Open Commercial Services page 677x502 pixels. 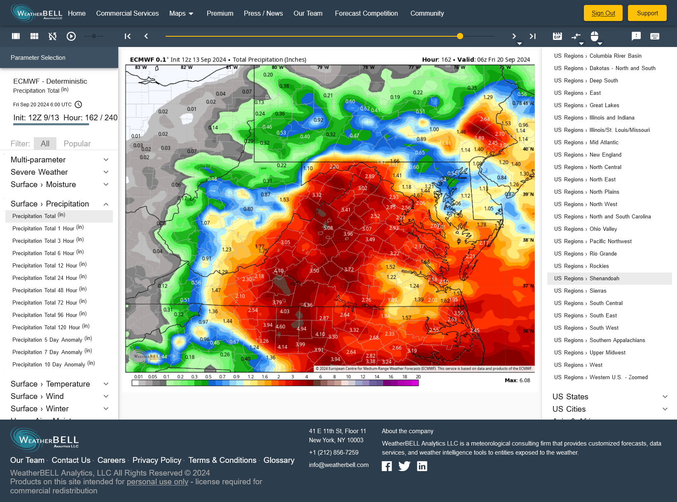pos(127,13)
